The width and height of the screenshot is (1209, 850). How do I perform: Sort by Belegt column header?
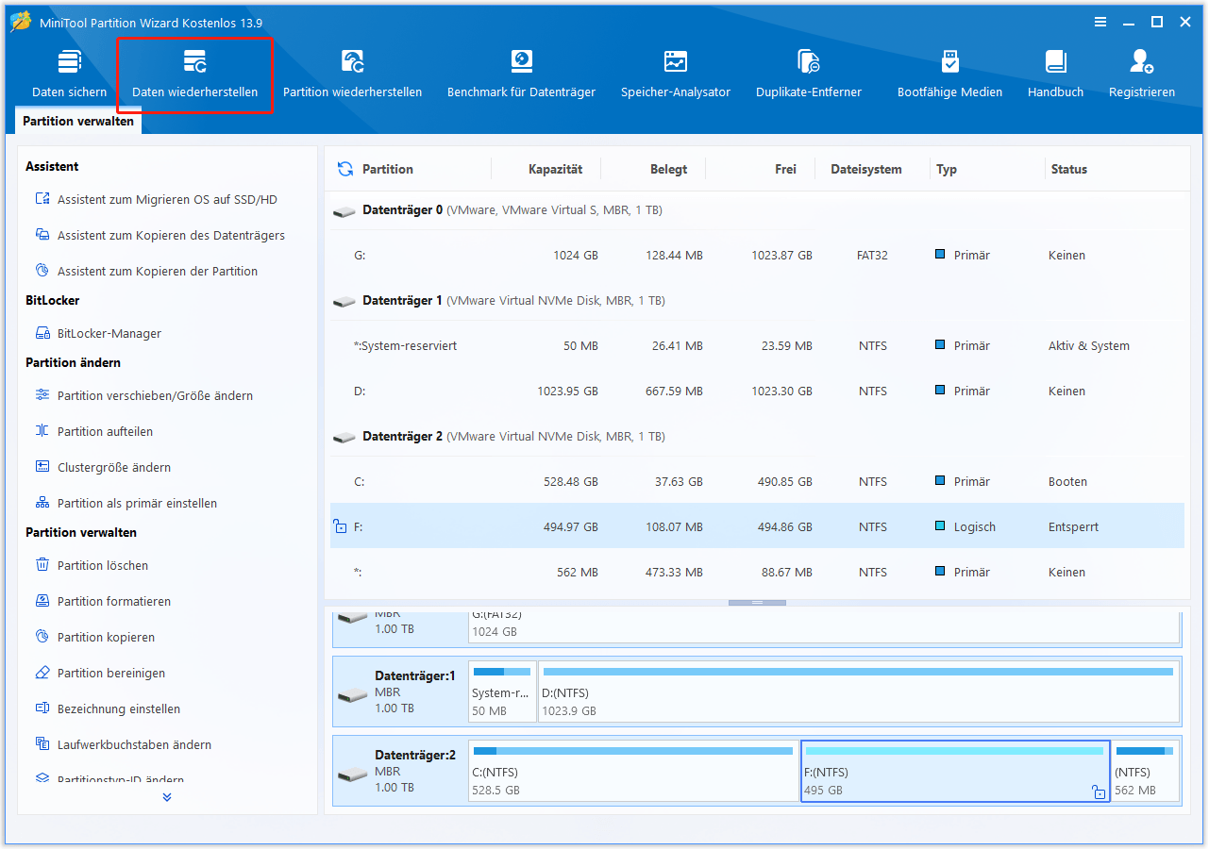click(669, 170)
